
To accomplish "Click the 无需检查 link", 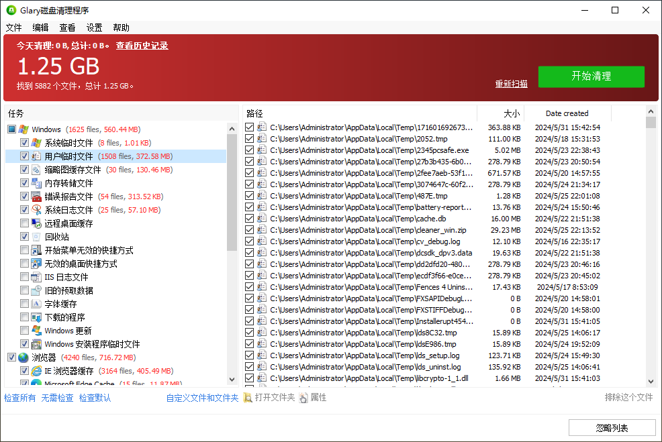I will 57,398.
